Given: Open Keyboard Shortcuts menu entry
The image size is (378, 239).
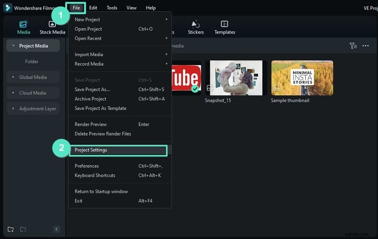Looking at the screenshot, I should pyautogui.click(x=120, y=175).
